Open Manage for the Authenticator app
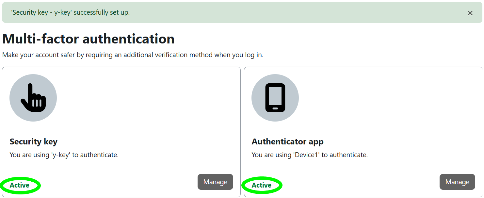Viewport: 484px width, 198px height. point(457,182)
